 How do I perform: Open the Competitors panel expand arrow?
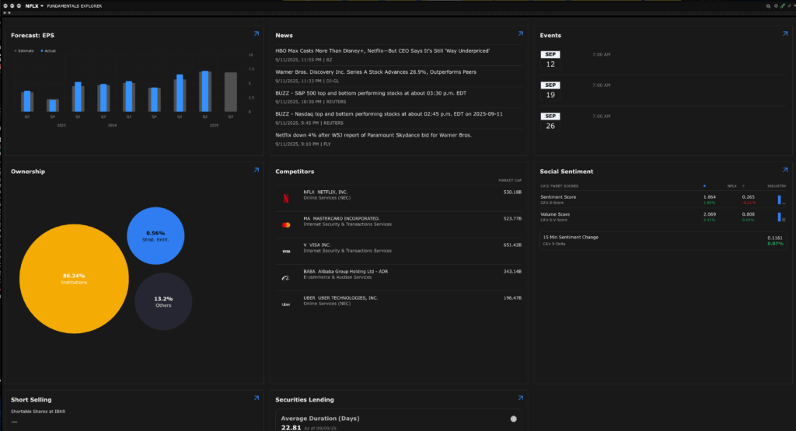pos(520,170)
